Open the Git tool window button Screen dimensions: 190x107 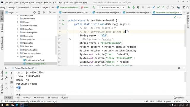click(17, 97)
